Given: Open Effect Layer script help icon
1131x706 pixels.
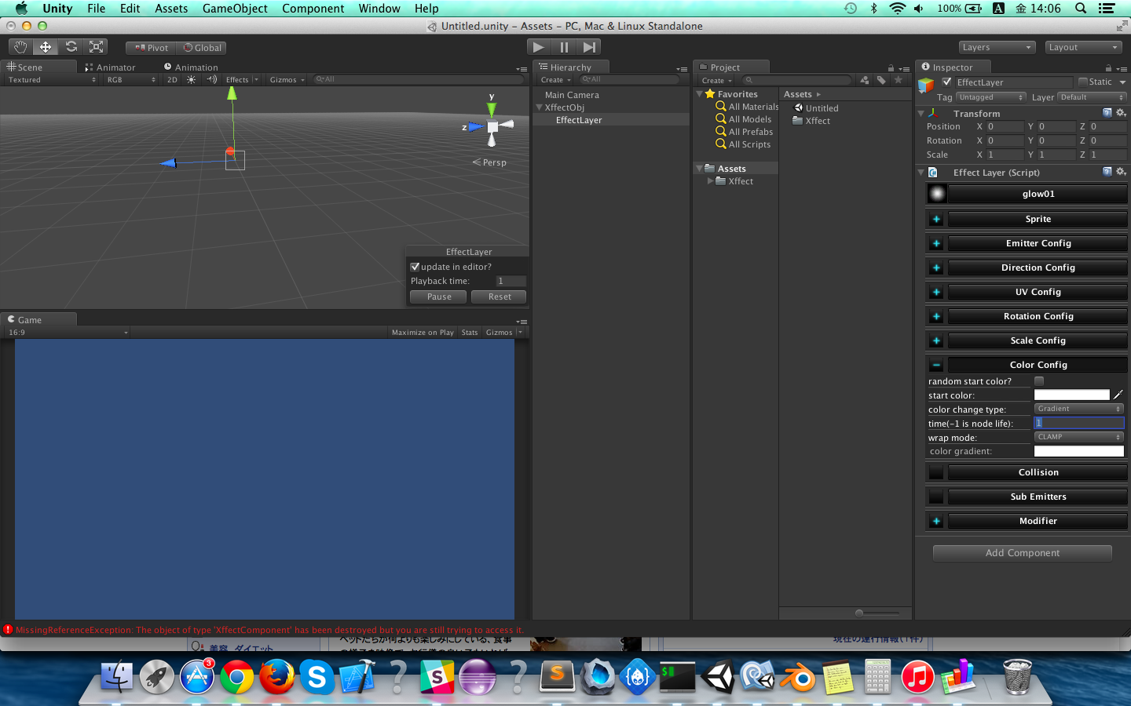Looking at the screenshot, I should pyautogui.click(x=1107, y=172).
